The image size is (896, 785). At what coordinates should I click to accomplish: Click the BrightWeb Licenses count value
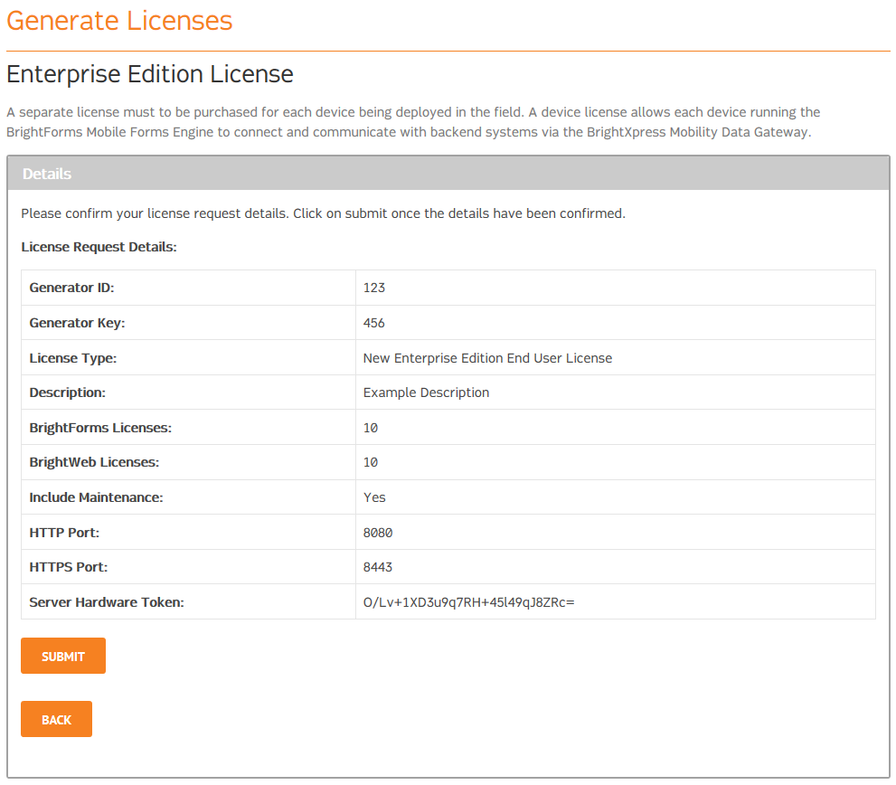(371, 462)
